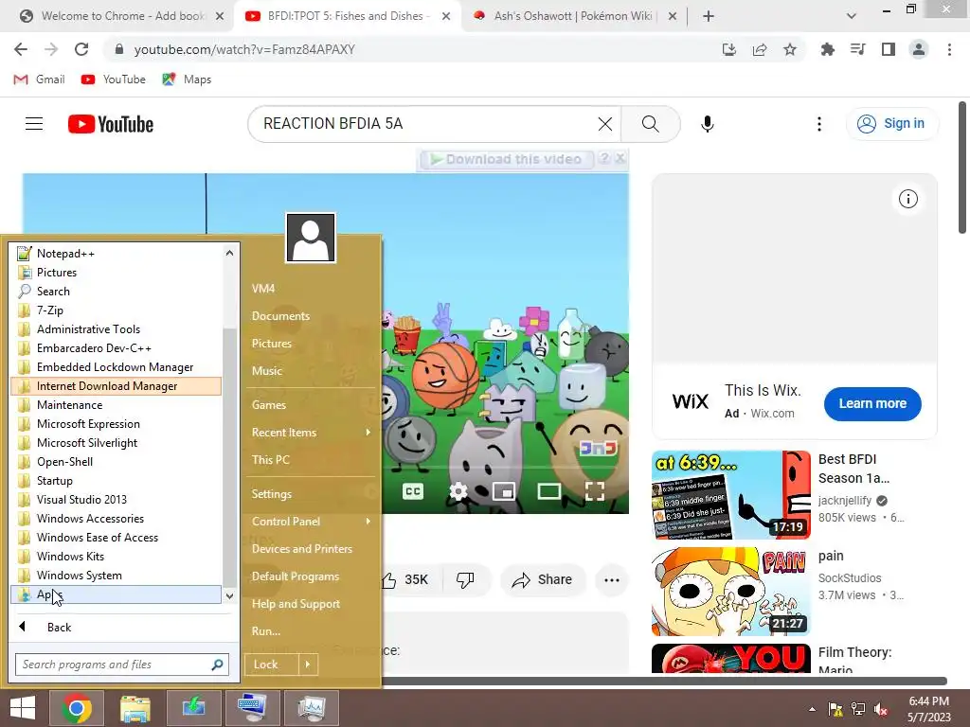Expand the Administrative Tools folder

click(117, 328)
